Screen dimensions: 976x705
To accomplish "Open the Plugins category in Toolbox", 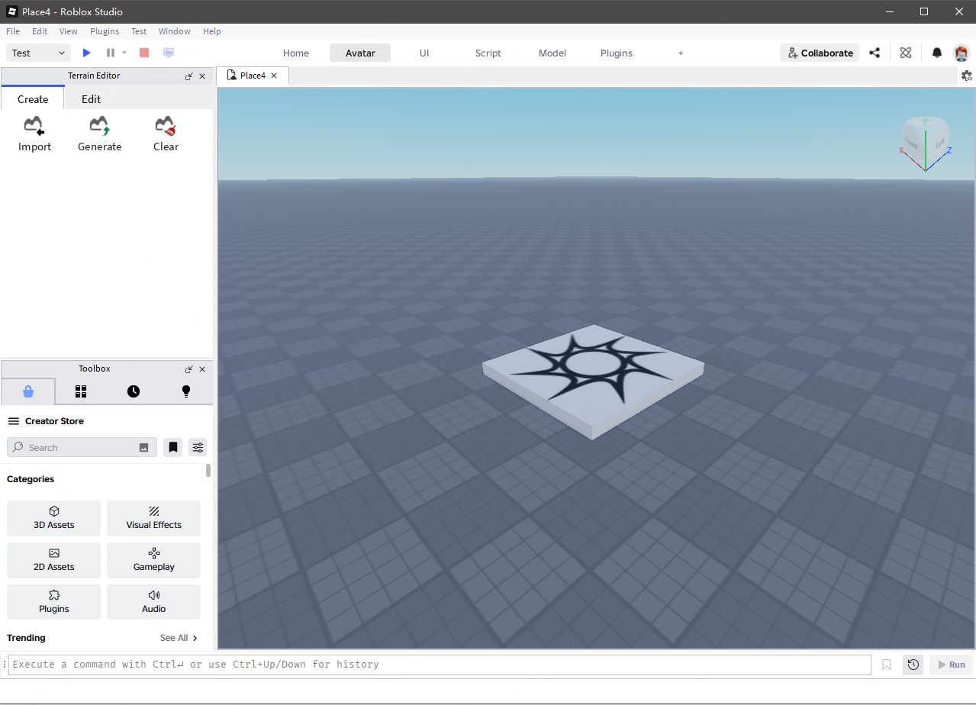I will click(x=54, y=602).
